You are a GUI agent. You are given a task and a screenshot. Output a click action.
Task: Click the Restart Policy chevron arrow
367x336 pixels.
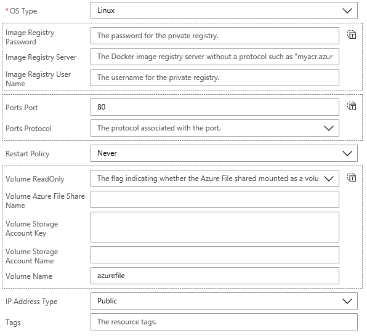click(347, 153)
